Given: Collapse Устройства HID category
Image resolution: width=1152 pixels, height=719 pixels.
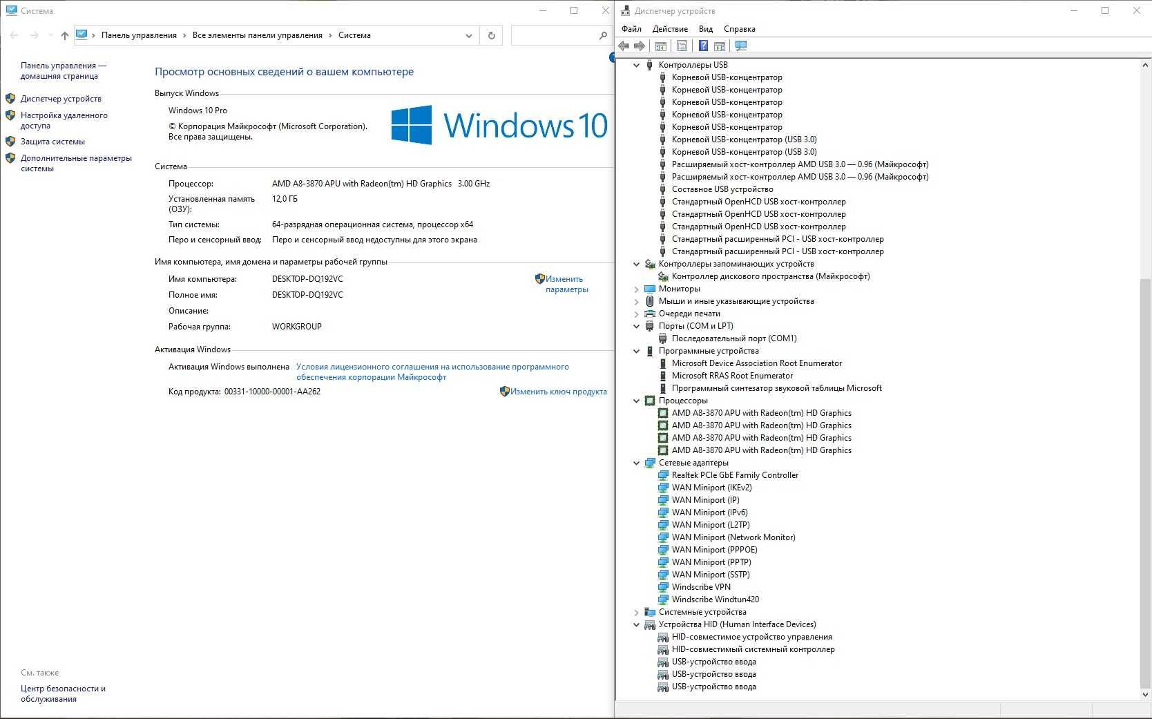Looking at the screenshot, I should click(x=637, y=624).
